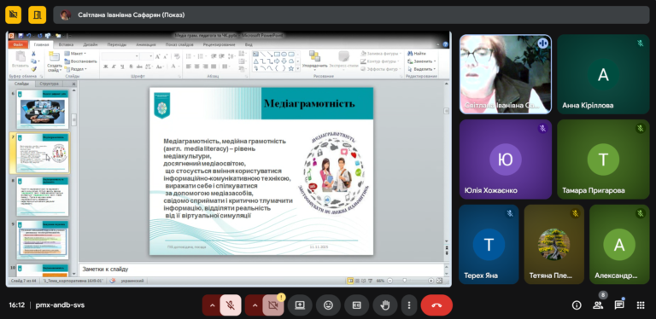656x319 pixels.
Task: Select Анна Кіріллова participant tile
Action: [603, 74]
